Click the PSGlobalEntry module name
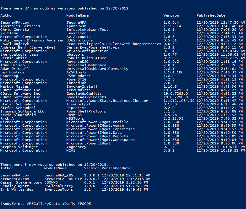The height and width of the screenshot is (209, 246). [x=59, y=186]
